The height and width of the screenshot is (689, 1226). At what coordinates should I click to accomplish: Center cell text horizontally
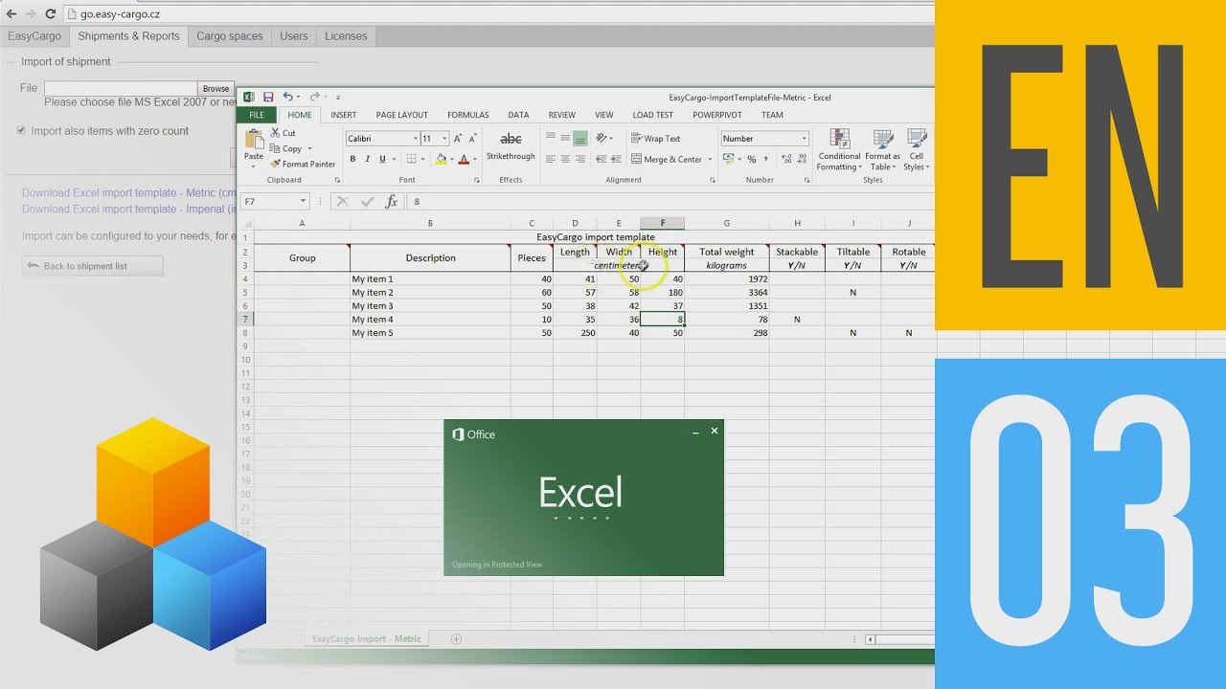click(x=565, y=159)
